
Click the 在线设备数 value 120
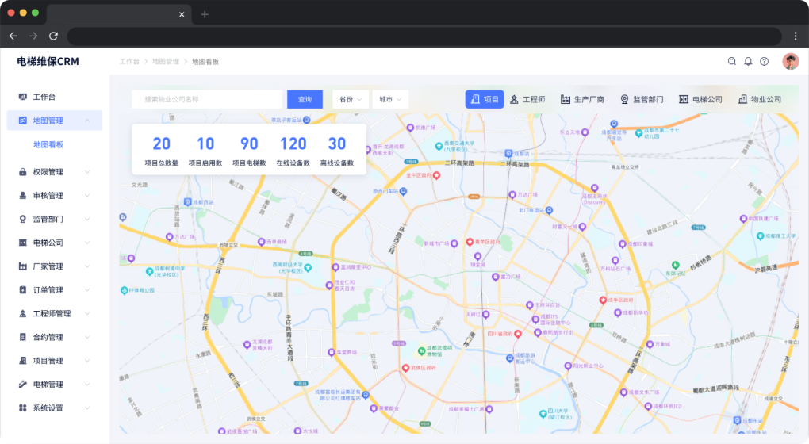293,144
